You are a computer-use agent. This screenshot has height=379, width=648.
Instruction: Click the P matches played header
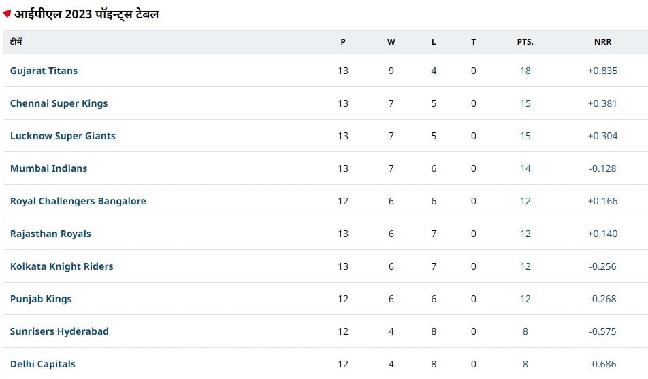pyautogui.click(x=343, y=42)
